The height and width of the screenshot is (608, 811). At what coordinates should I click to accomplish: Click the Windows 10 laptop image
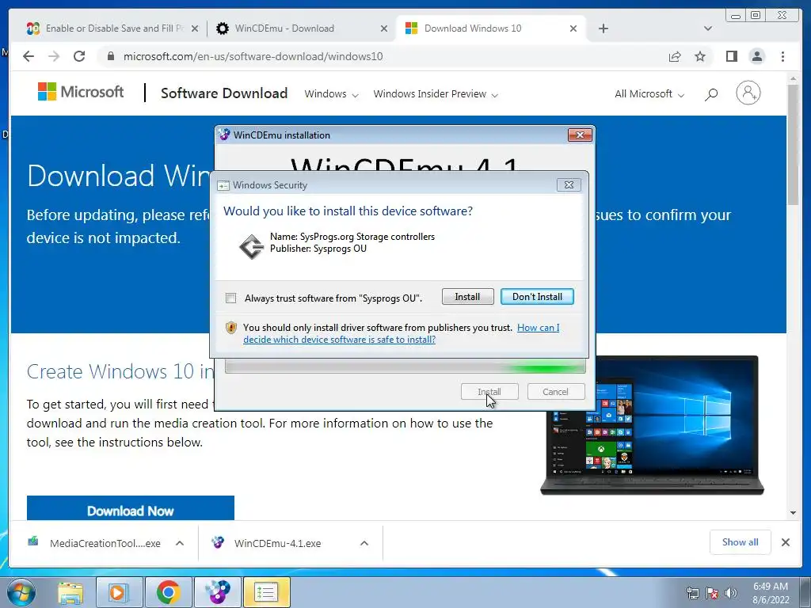pyautogui.click(x=652, y=425)
